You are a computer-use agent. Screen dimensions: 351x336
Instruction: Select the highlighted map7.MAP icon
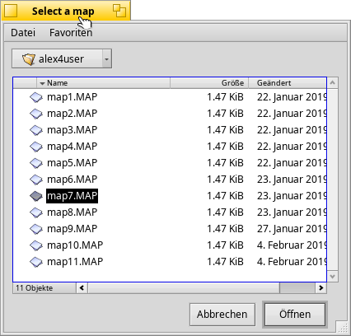click(36, 196)
